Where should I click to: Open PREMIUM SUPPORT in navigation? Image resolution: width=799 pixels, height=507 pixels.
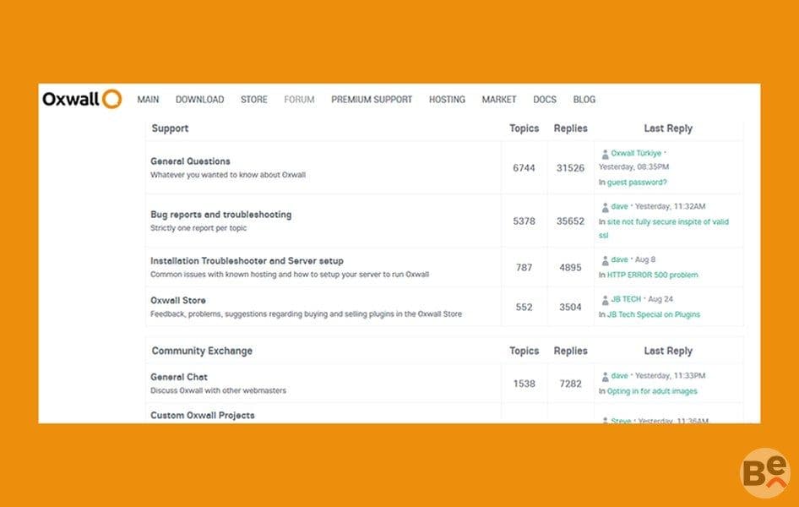click(x=372, y=100)
